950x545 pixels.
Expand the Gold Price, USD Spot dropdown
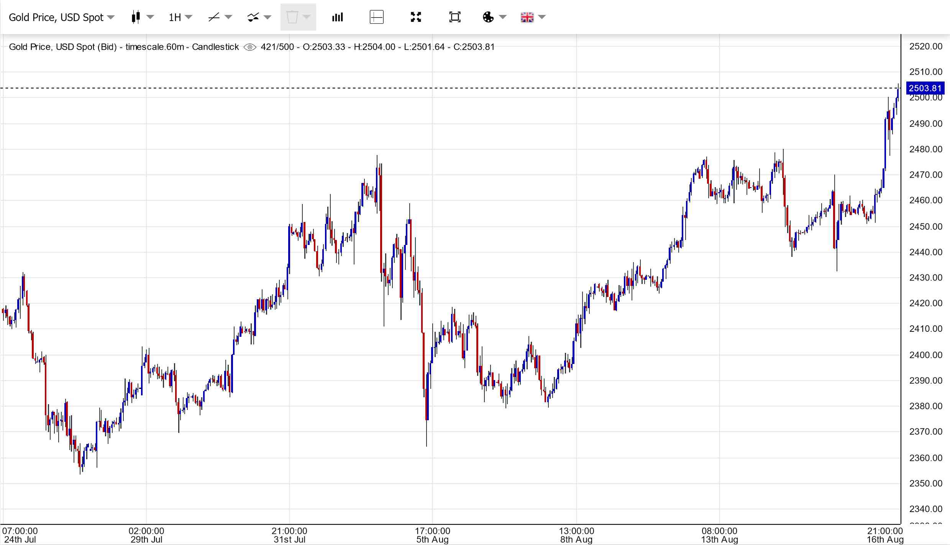tap(61, 17)
